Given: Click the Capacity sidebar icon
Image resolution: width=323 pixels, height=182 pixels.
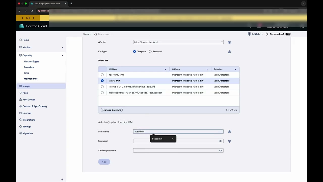Looking at the screenshot, I should pyautogui.click(x=20, y=55).
